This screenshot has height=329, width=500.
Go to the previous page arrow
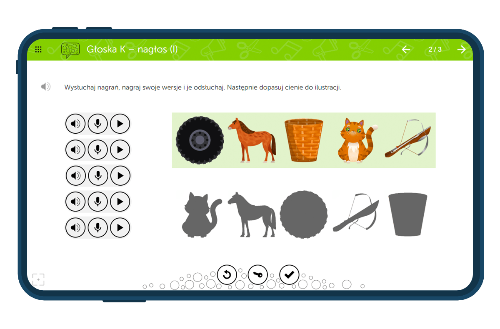pos(406,50)
